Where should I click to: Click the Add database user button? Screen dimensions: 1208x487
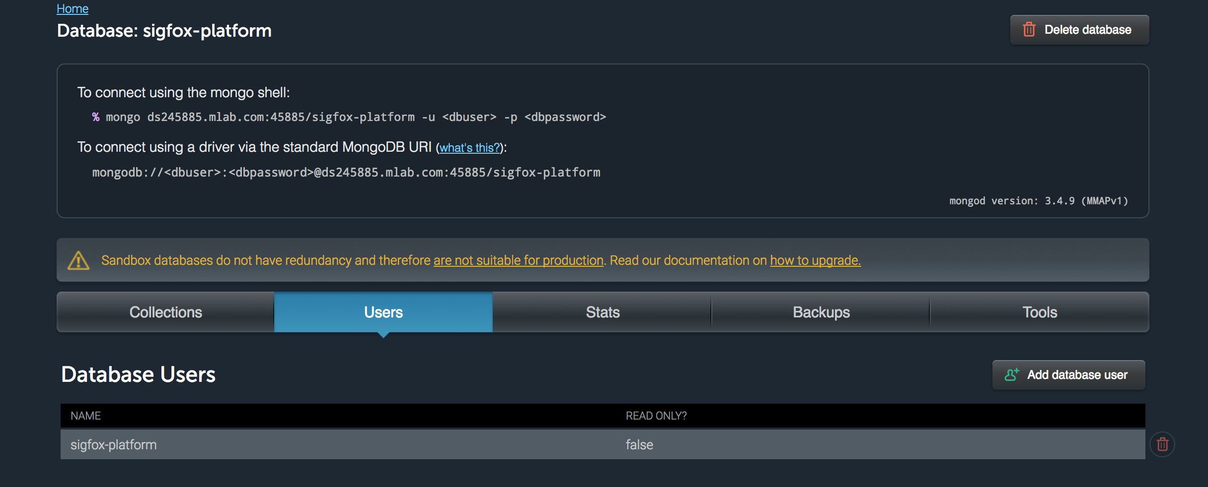(x=1068, y=375)
